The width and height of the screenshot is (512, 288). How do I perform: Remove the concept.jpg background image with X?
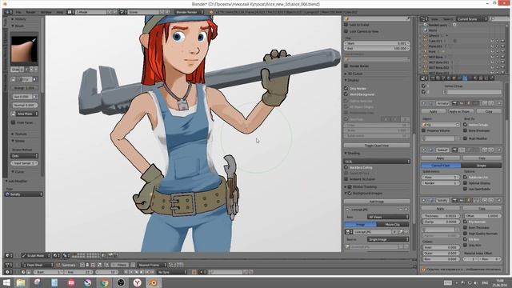(x=406, y=210)
